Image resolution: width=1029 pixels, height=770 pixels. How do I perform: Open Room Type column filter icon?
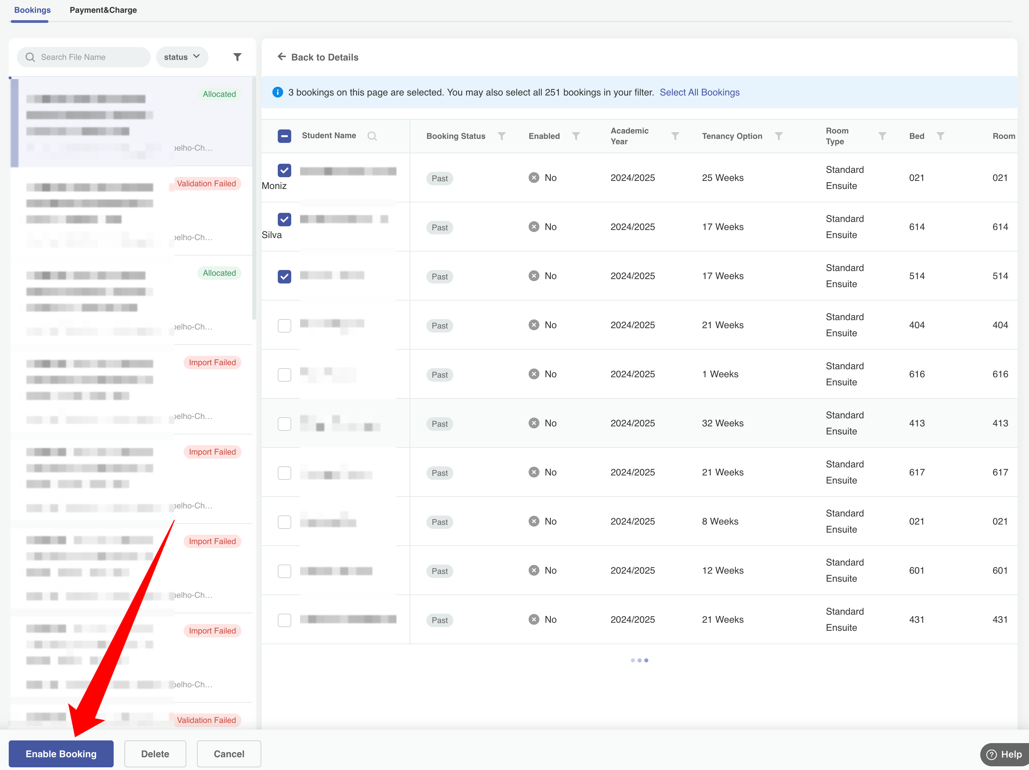pos(882,136)
